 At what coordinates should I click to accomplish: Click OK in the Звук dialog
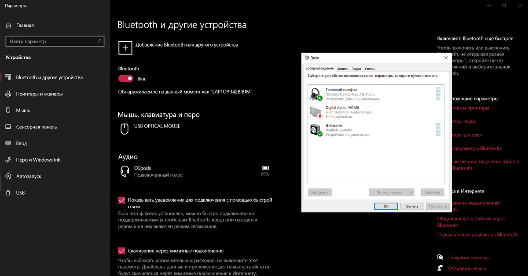click(386, 206)
